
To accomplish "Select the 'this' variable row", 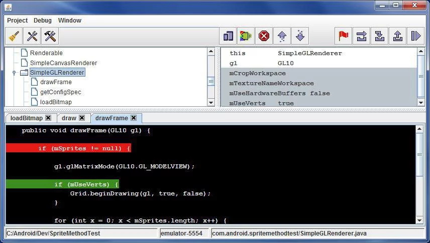I will (319, 53).
